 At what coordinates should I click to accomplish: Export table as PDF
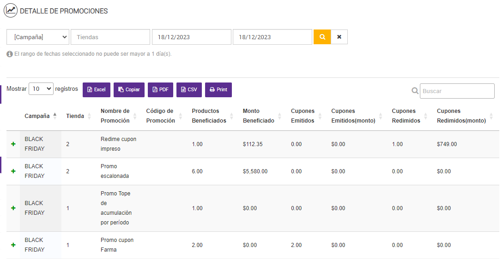click(x=160, y=90)
